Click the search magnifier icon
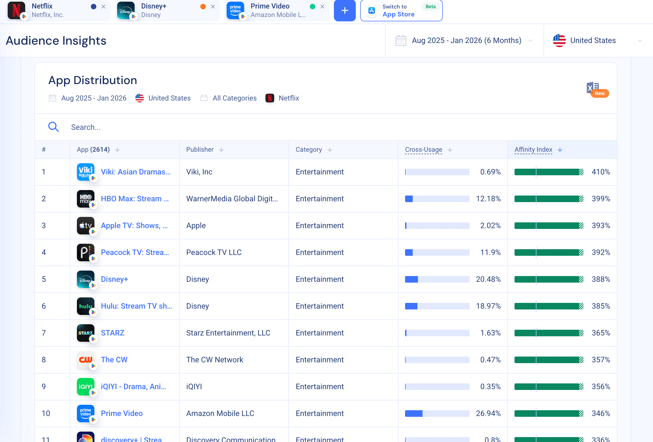The image size is (653, 442). (53, 127)
